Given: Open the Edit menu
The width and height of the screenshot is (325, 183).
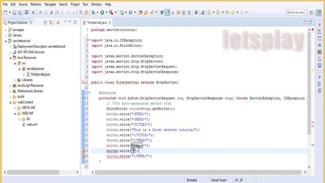Looking at the screenshot, I should [13, 4].
